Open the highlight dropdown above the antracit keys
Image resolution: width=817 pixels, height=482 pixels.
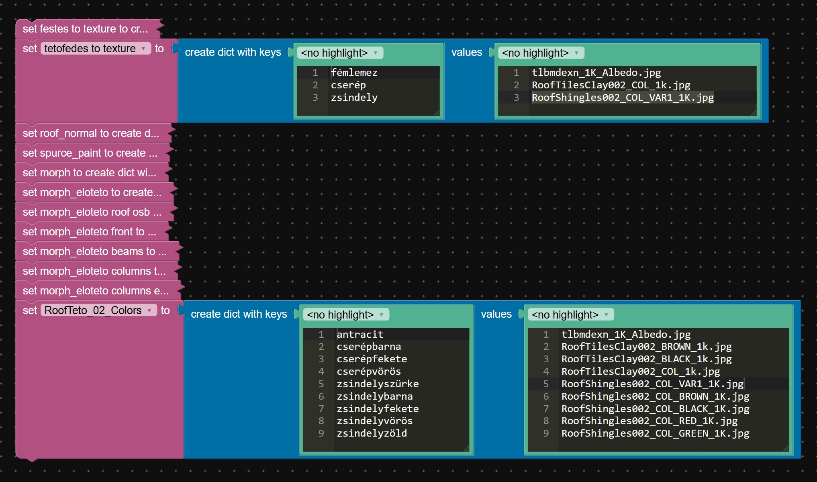click(x=346, y=315)
